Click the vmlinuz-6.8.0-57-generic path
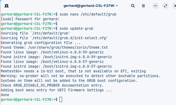 [x=72, y=62]
